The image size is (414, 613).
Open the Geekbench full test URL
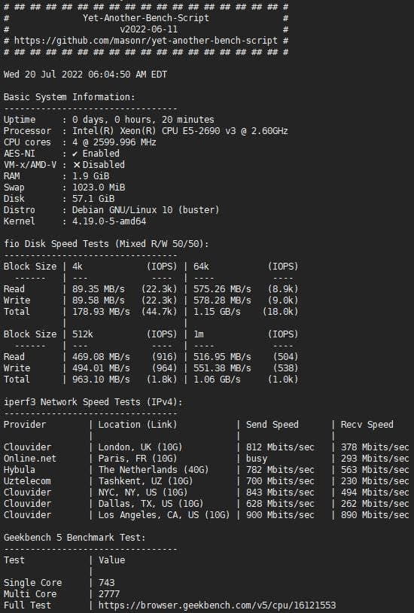coord(217,605)
